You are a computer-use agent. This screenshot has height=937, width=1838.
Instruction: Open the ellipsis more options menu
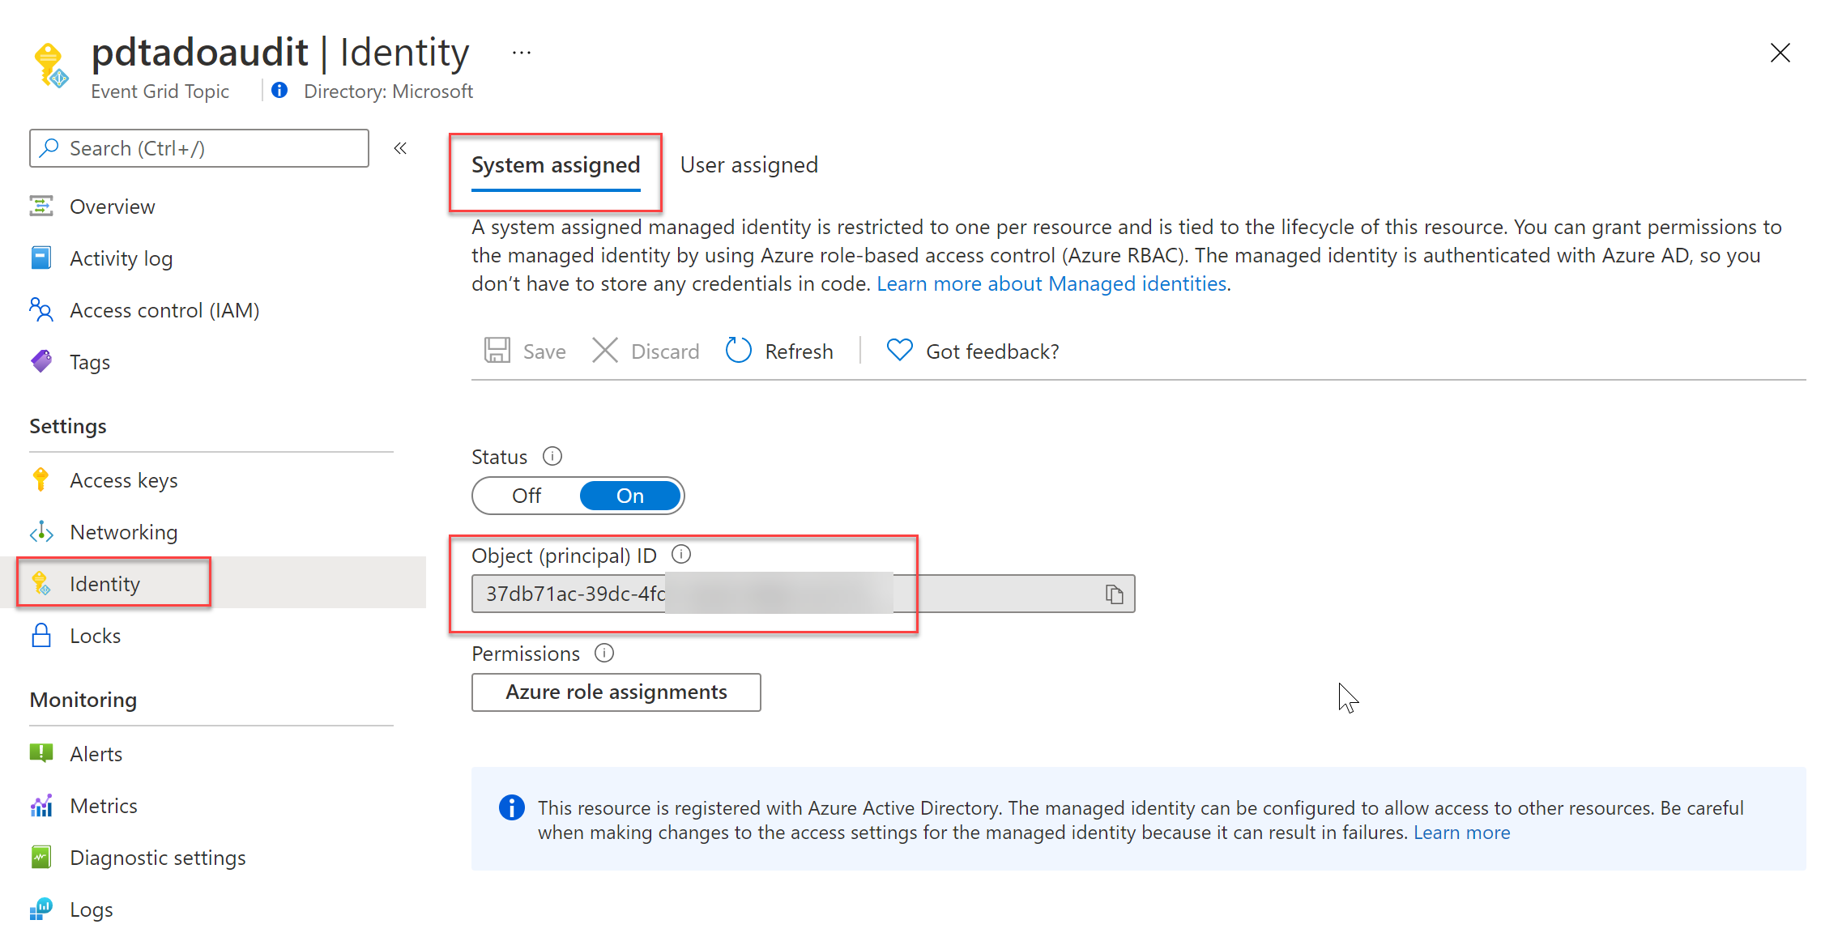point(522,53)
